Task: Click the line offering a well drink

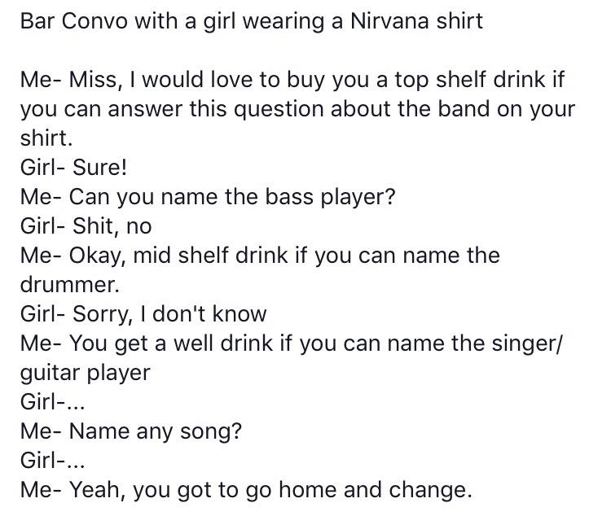Action: pos(291,344)
